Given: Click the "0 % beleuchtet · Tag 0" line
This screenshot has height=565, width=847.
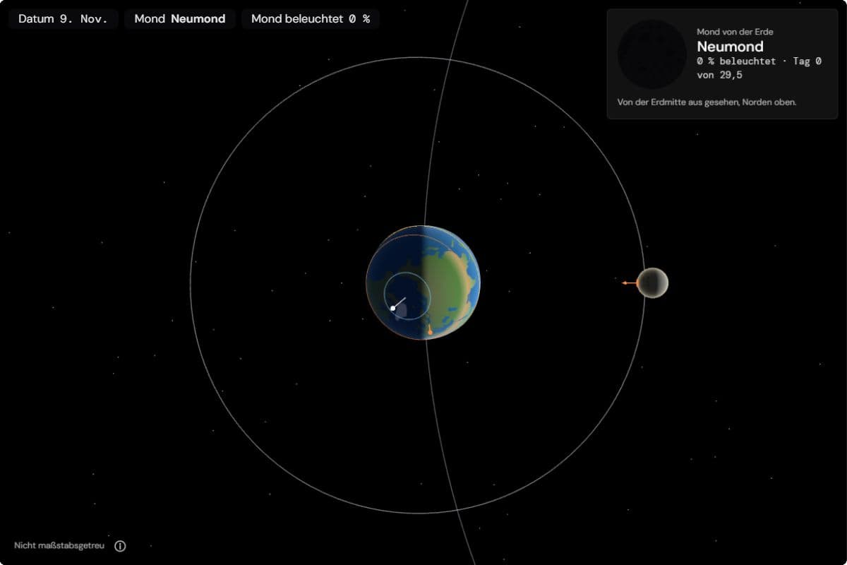Looking at the screenshot, I should [759, 61].
